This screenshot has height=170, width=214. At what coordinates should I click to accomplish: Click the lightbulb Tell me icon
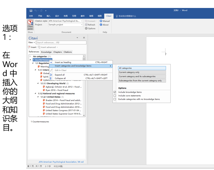pos(117,16)
